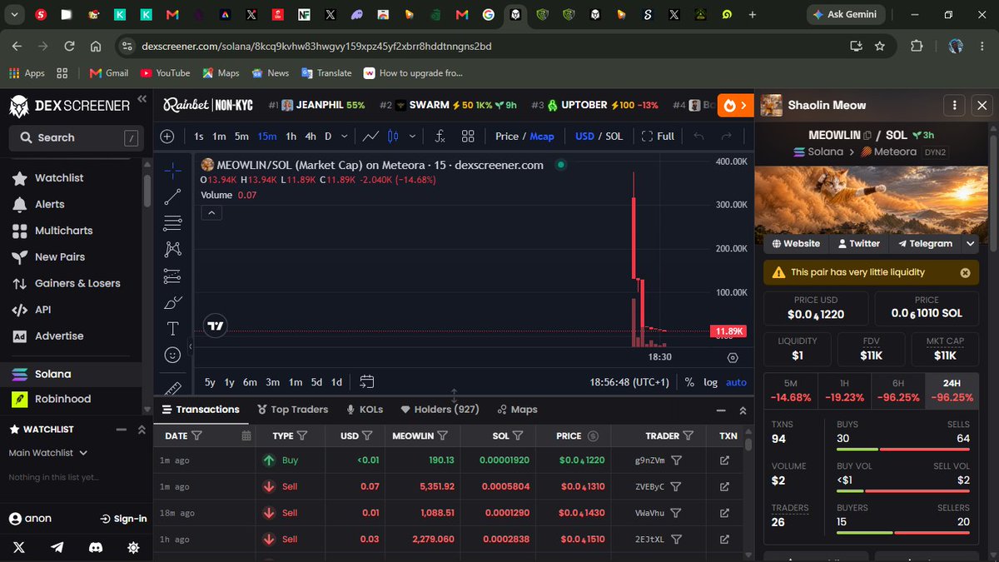Expand chart with the Full button

tap(658, 136)
